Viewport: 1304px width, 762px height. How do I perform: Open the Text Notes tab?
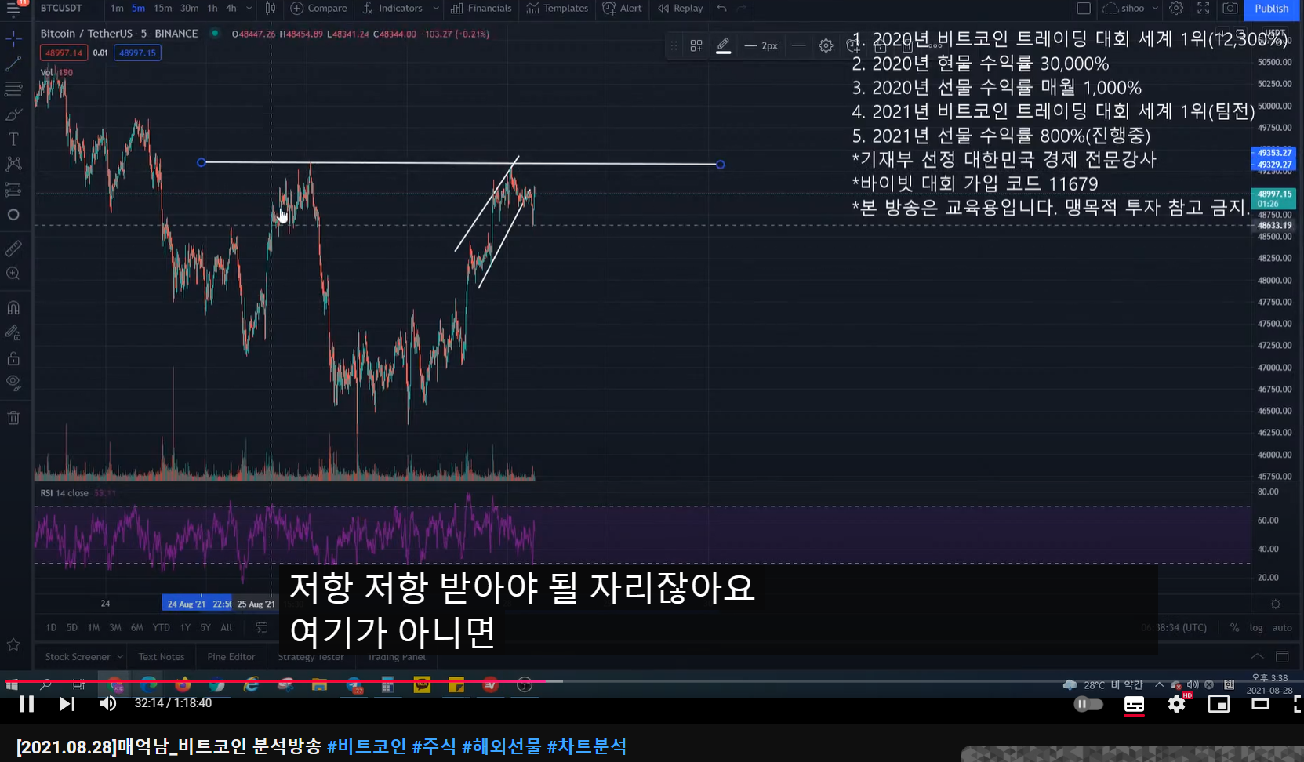pyautogui.click(x=162, y=657)
